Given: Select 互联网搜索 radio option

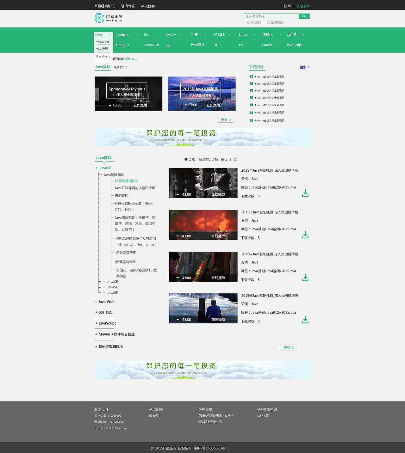Looking at the screenshot, I should click(x=269, y=22).
